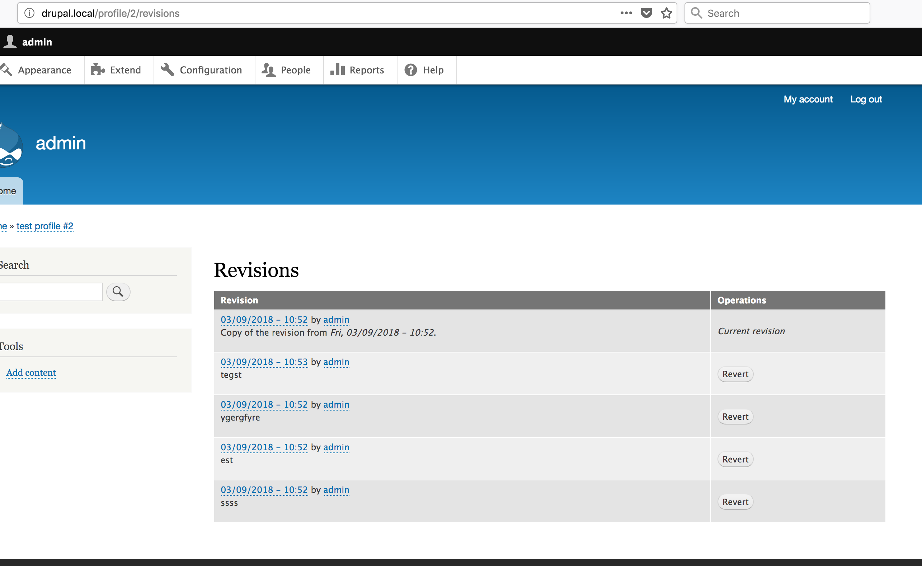Open the 03/09/2018 – 10:53 revision

[264, 361]
